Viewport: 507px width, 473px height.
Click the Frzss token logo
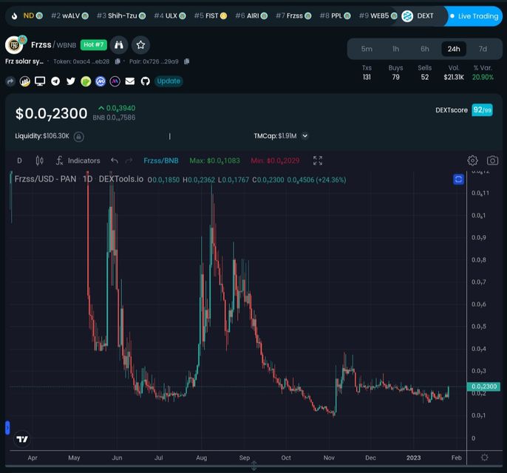coord(14,45)
